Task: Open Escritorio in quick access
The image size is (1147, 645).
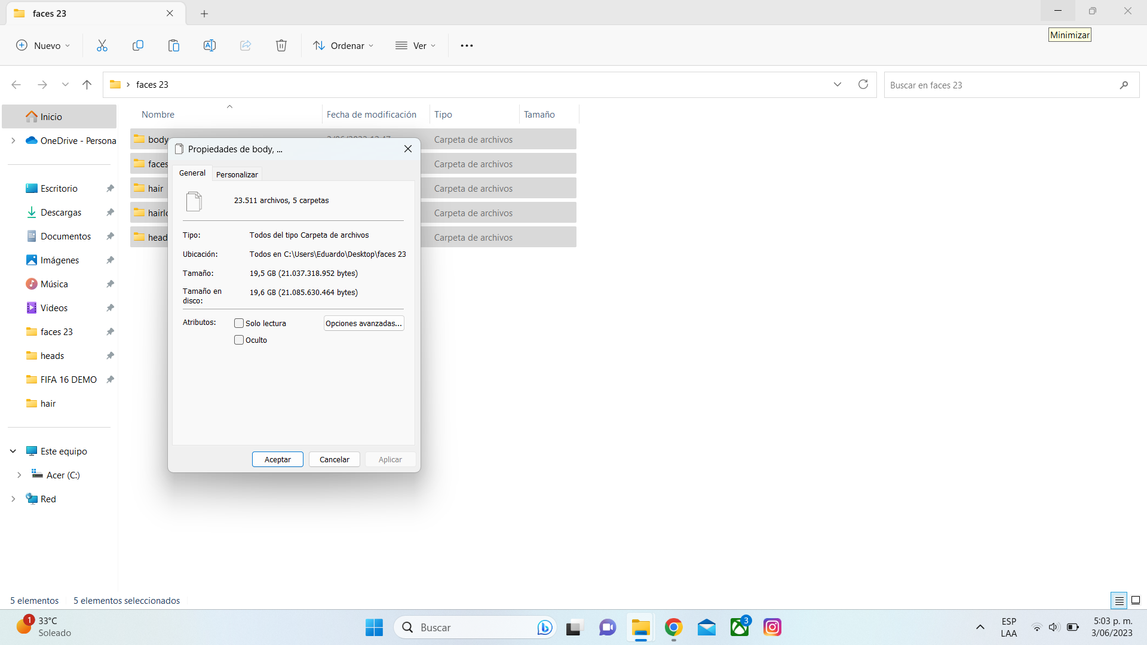Action: point(59,188)
